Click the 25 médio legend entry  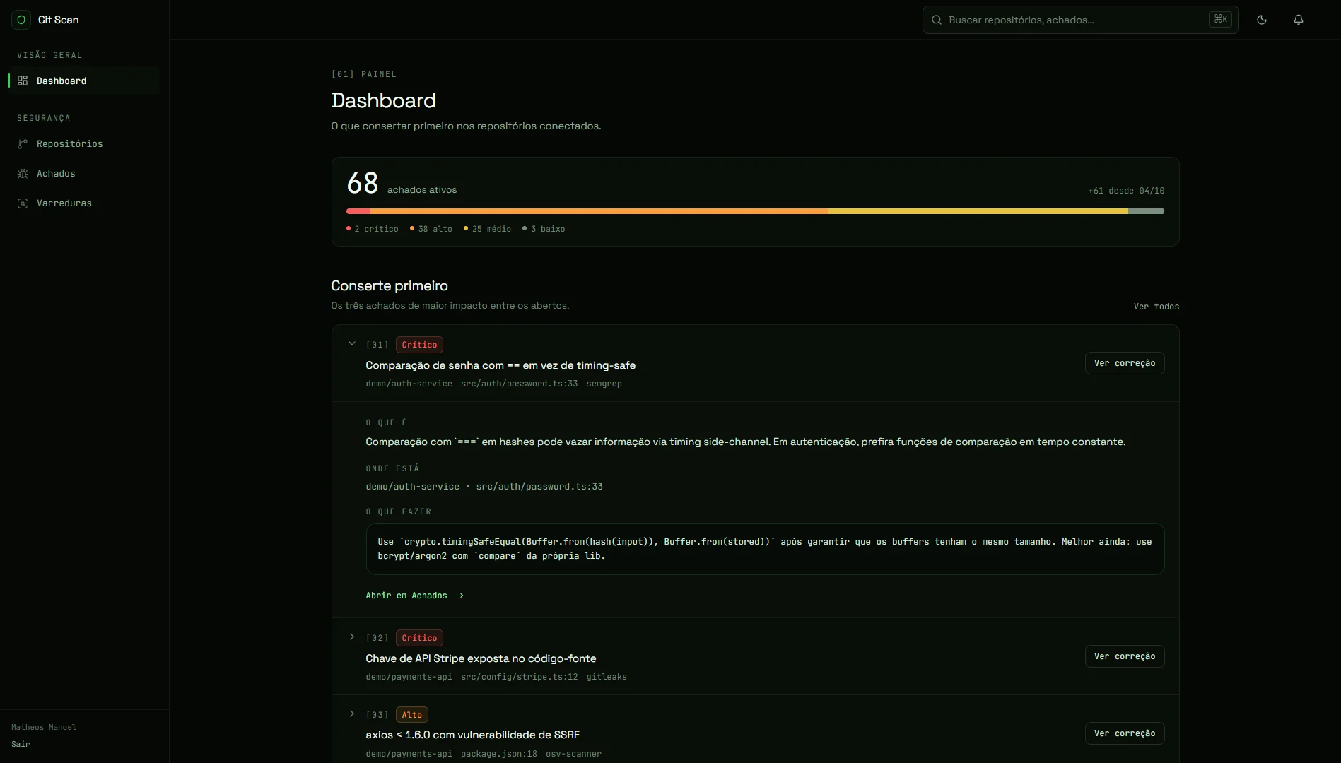coord(487,229)
